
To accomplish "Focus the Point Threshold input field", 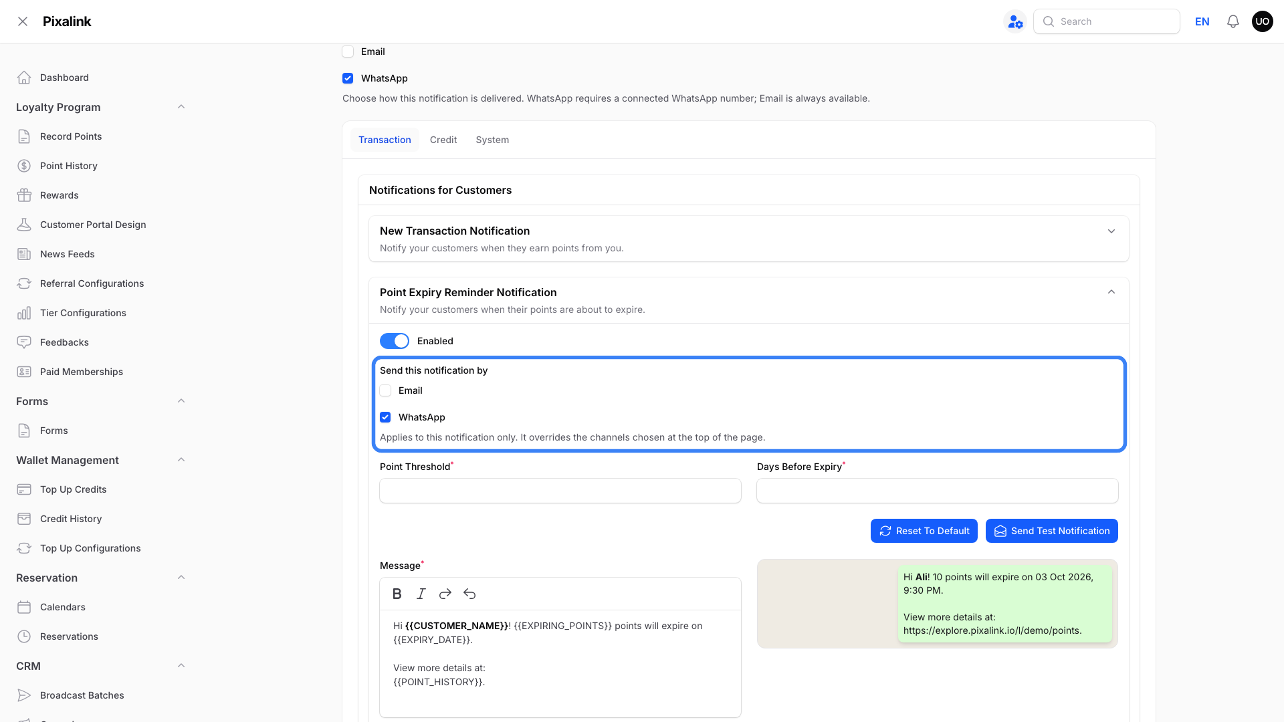I will (x=560, y=491).
